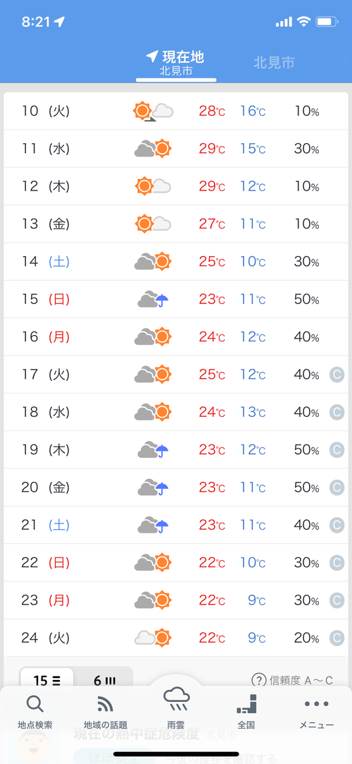Image resolution: width=352 pixels, height=764 pixels.
Task: Select the second 北見市 location tab
Action: [275, 62]
